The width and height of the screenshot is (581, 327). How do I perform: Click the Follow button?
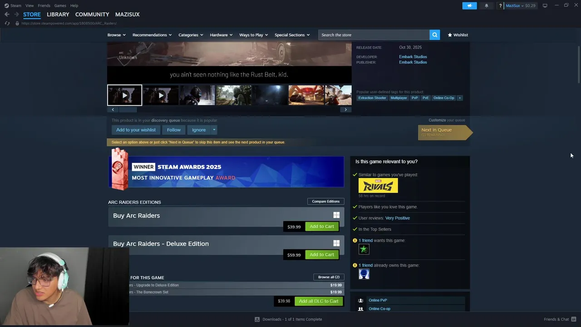pos(173,130)
